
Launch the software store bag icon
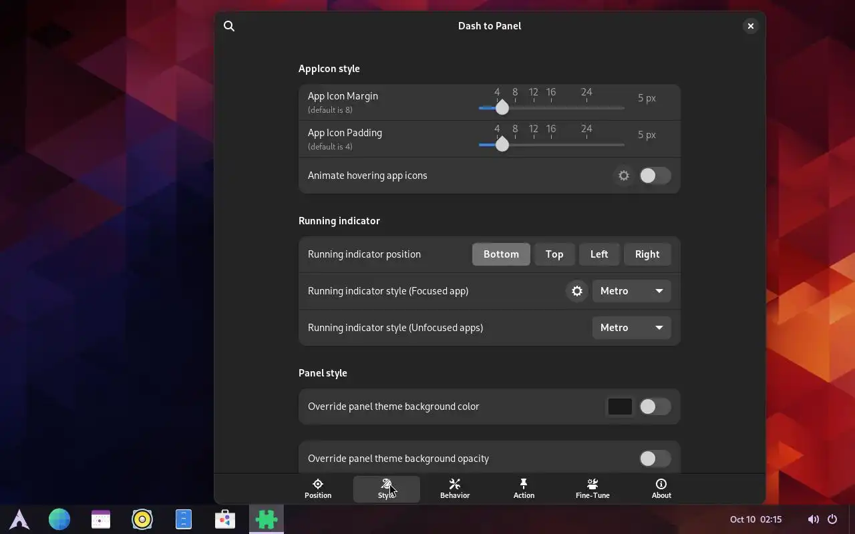(x=225, y=519)
